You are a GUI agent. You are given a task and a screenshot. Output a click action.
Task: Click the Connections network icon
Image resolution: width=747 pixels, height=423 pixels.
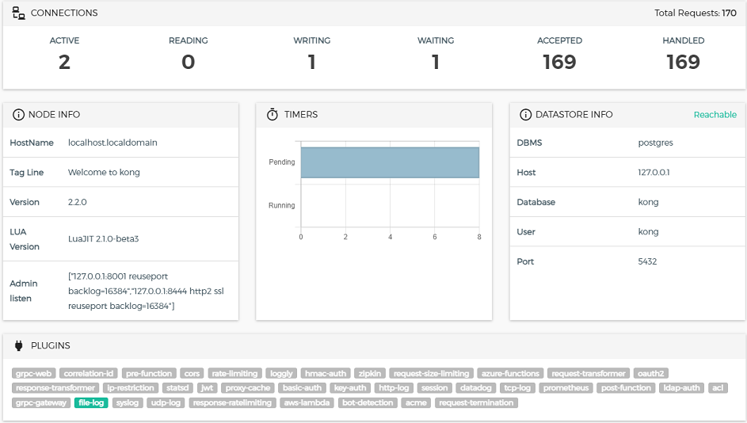(19, 13)
